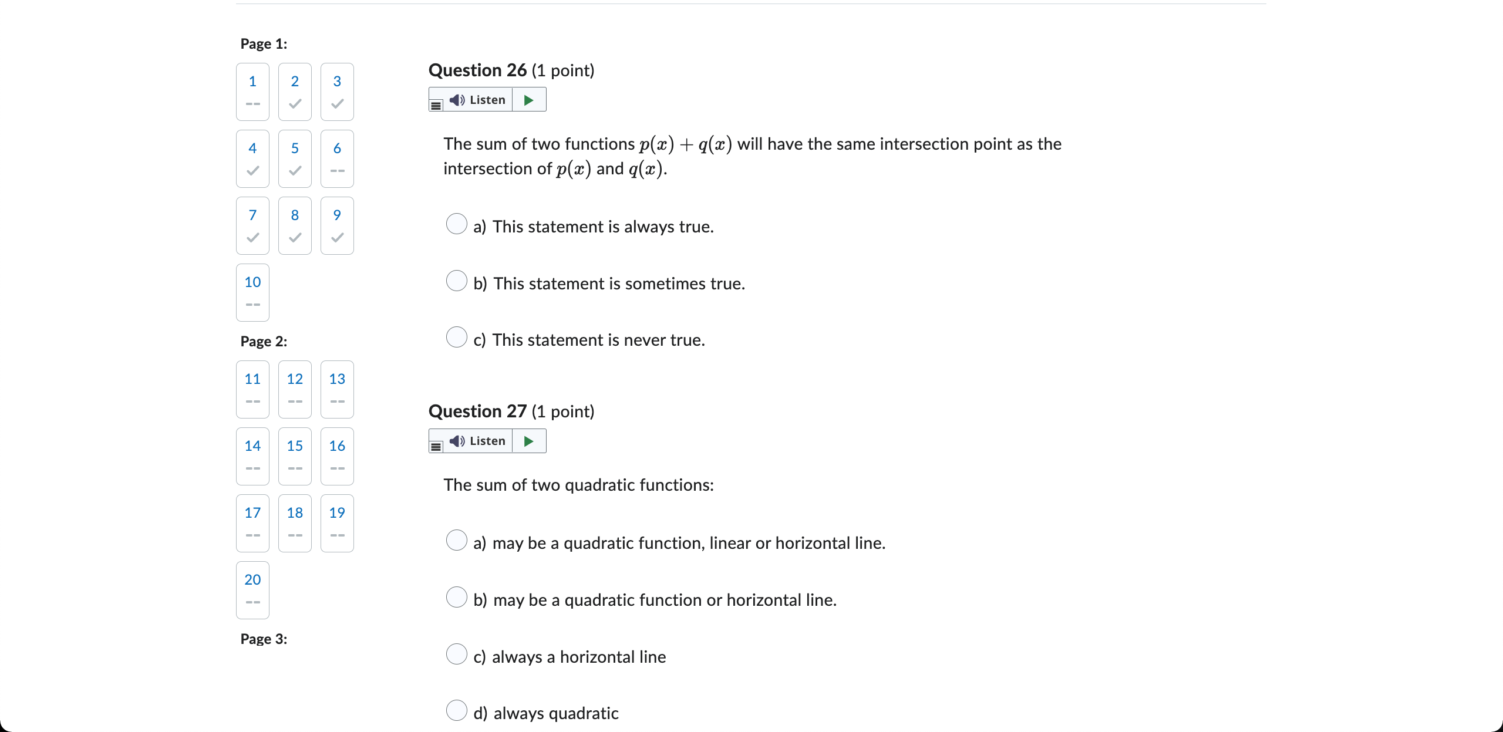Click the Page 2 section heading
The image size is (1503, 732).
coord(263,341)
